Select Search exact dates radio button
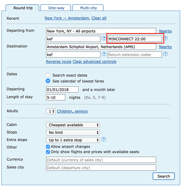This screenshot has width=182, height=188. [48, 75]
